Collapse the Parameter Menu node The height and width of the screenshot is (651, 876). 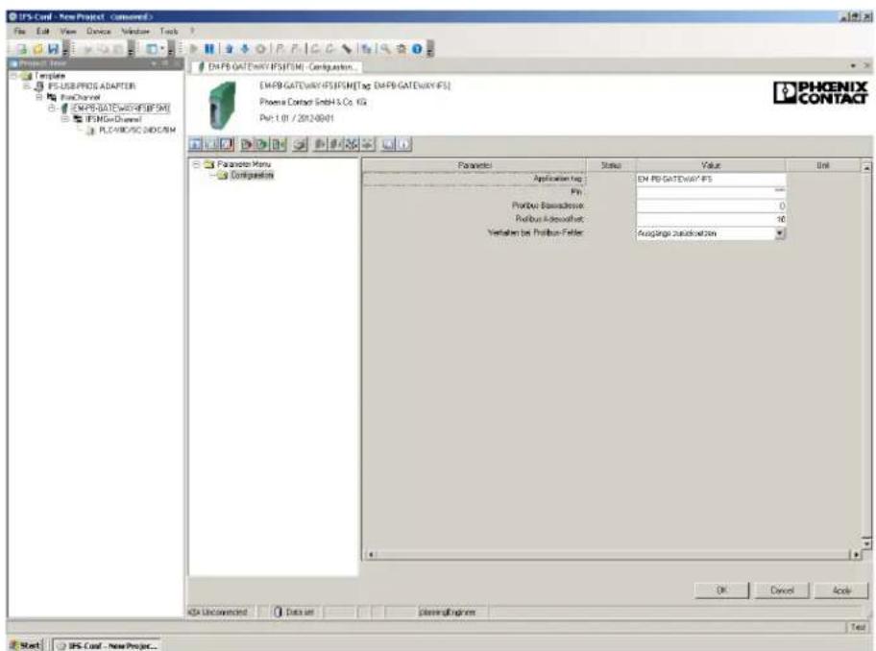[196, 164]
